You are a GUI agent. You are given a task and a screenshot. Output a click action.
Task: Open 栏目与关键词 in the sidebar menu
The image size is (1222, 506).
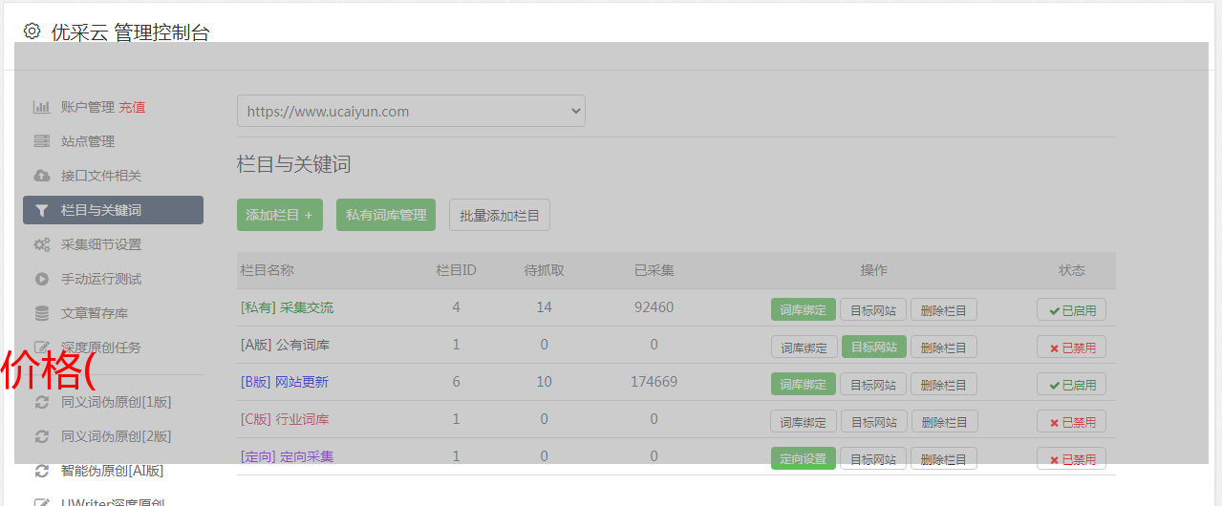[x=113, y=210]
